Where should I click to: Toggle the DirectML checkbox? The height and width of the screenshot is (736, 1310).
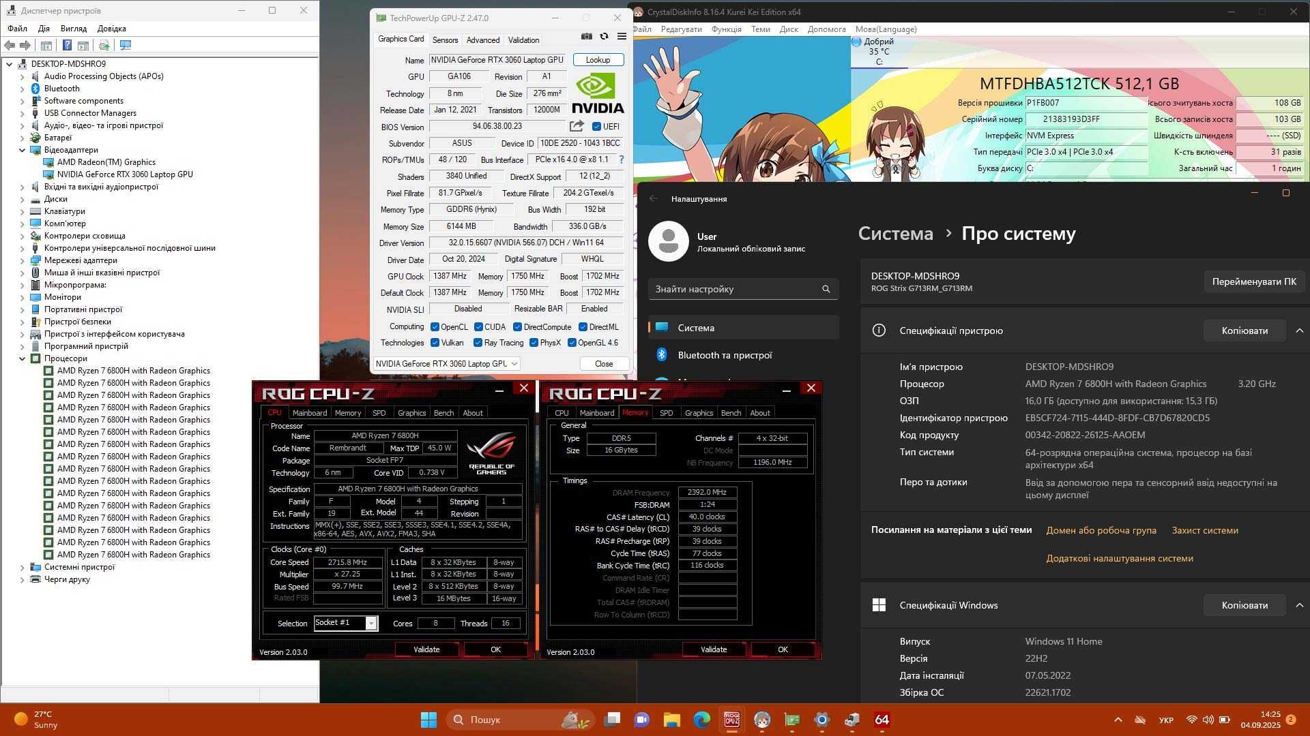[x=583, y=327]
